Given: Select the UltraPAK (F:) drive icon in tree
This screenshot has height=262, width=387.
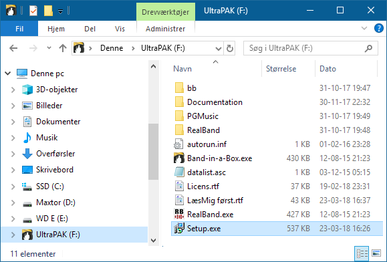Looking at the screenshot, I should pos(27,235).
